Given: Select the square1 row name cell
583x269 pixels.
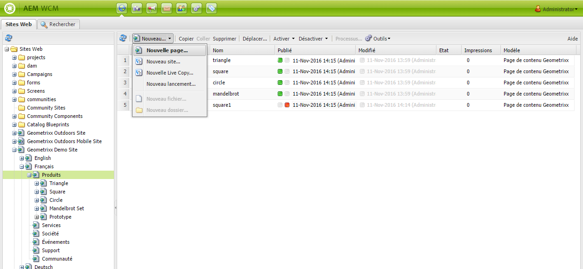Looking at the screenshot, I should click(x=242, y=105).
